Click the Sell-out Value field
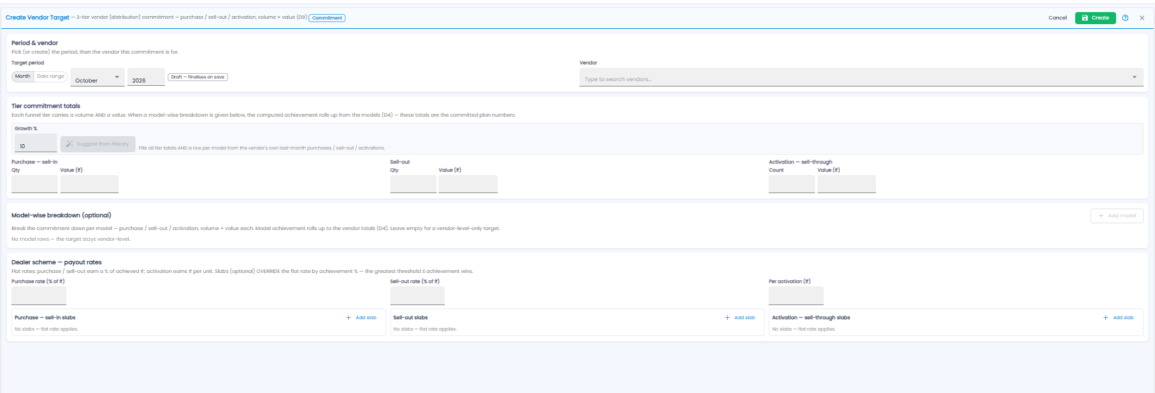Screen dimensions: 1155x393 468,184
